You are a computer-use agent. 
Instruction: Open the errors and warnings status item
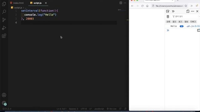[x=7, y=109]
